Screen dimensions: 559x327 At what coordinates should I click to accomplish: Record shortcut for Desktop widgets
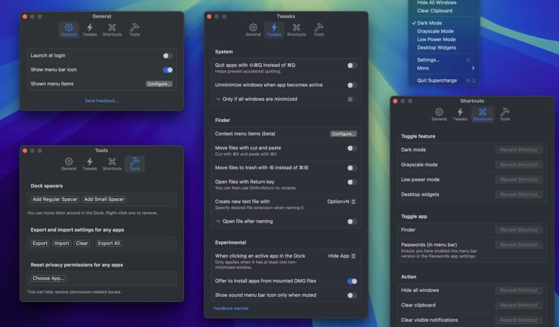(519, 195)
